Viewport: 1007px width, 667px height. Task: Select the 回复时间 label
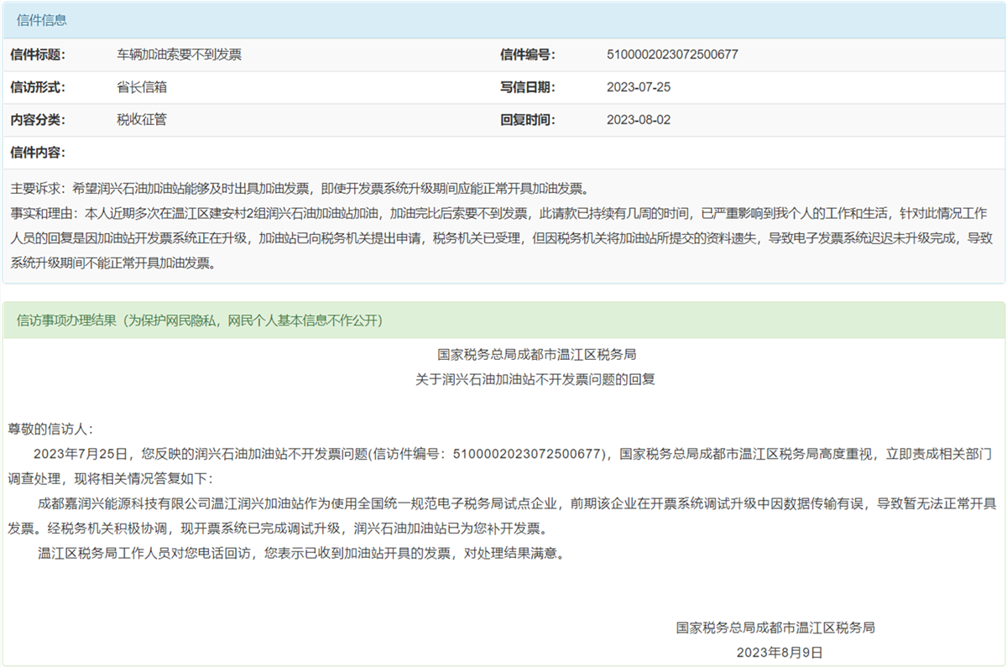click(528, 120)
